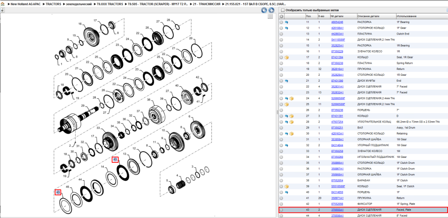This screenshot has width=448, height=218.
Task: Open земледельческий breadcrumb level
Action: [x=79, y=4]
